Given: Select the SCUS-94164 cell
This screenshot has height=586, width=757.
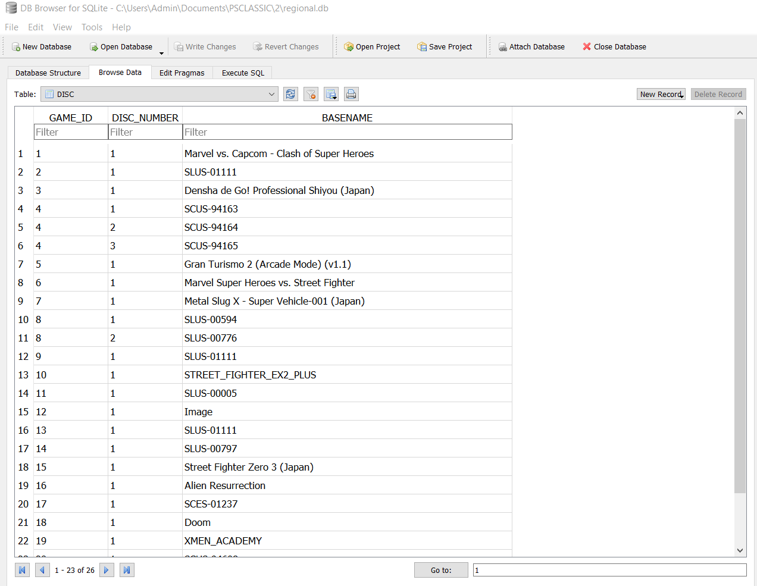Looking at the screenshot, I should [x=347, y=227].
